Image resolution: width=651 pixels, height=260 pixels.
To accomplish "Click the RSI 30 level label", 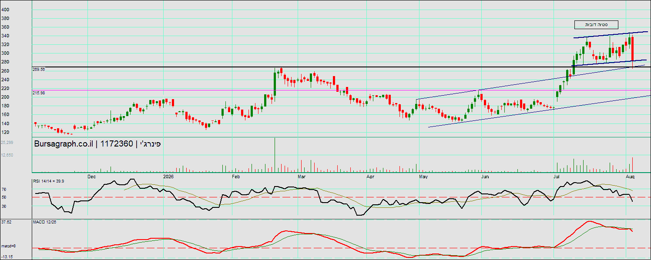I will point(4,206).
